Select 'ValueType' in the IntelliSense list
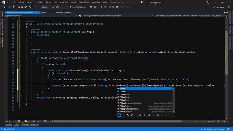 [x=145, y=100]
